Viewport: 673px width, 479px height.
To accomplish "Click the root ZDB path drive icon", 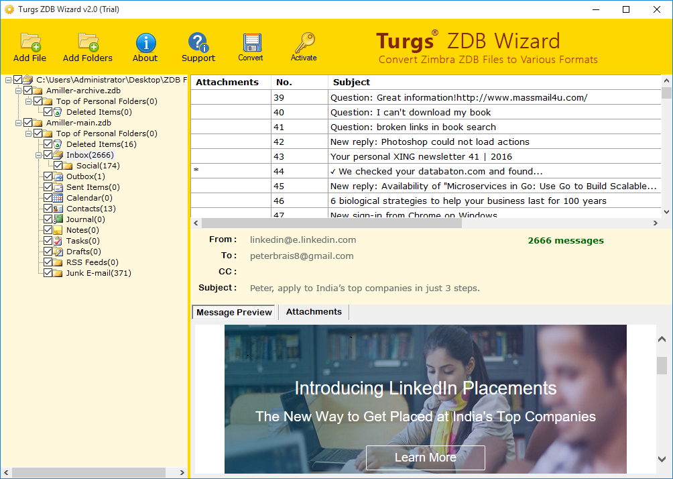I will pos(28,80).
